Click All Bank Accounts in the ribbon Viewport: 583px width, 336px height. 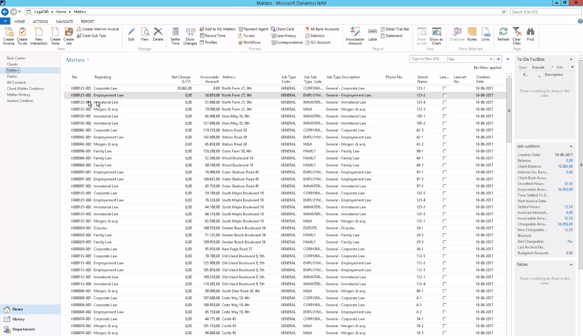pyautogui.click(x=322, y=29)
